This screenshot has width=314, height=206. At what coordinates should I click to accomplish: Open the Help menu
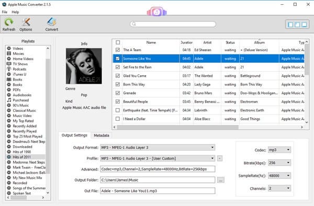click(x=15, y=12)
